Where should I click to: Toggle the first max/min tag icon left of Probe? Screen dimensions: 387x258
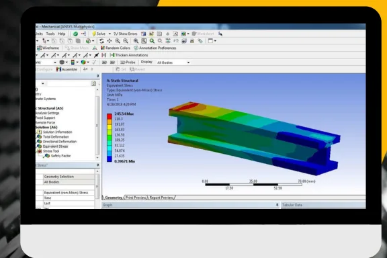104,62
